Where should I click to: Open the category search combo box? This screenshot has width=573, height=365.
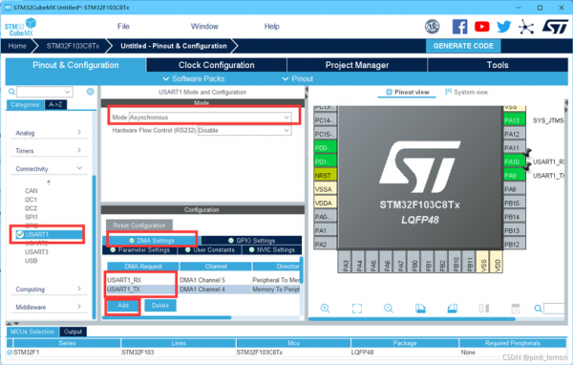45,92
